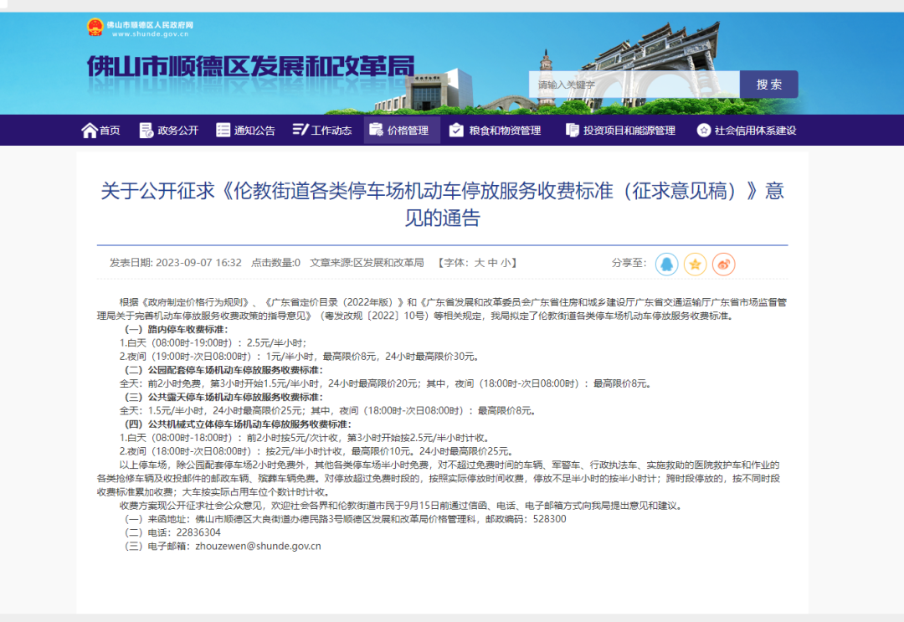
Task: Click the keyword search input field
Action: click(x=634, y=85)
